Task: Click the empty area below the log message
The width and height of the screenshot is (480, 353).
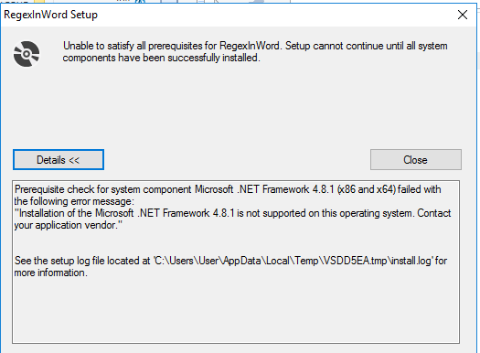Action: [236, 311]
